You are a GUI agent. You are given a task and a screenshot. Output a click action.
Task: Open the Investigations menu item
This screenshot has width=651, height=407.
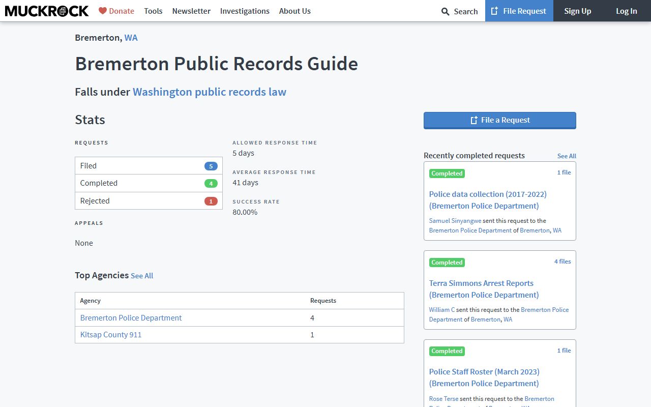pyautogui.click(x=245, y=11)
